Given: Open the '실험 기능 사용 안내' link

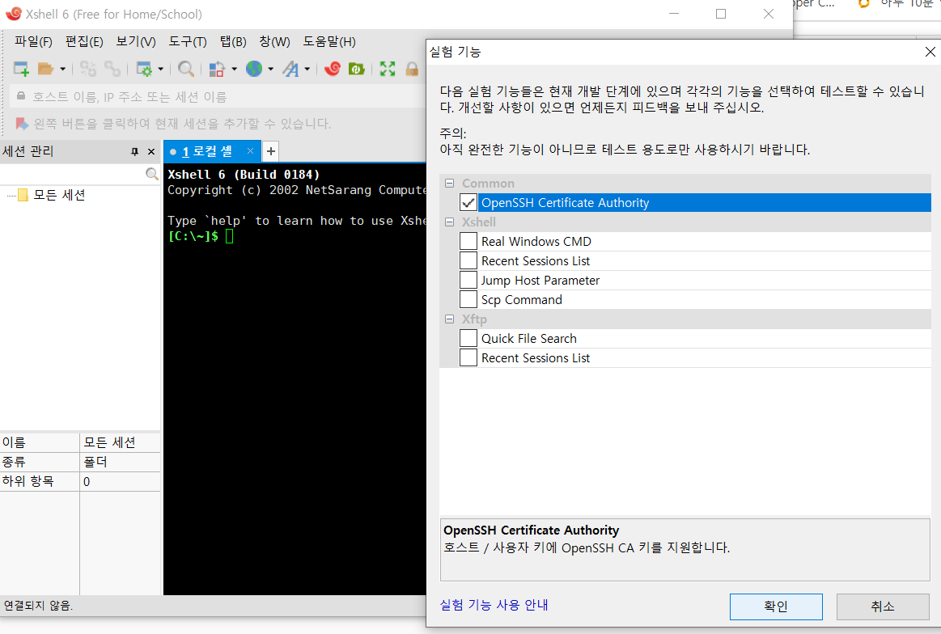Looking at the screenshot, I should pos(494,605).
